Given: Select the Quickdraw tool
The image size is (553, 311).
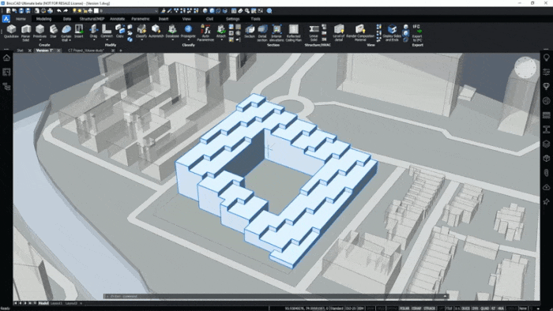Looking at the screenshot, I should tap(11, 32).
